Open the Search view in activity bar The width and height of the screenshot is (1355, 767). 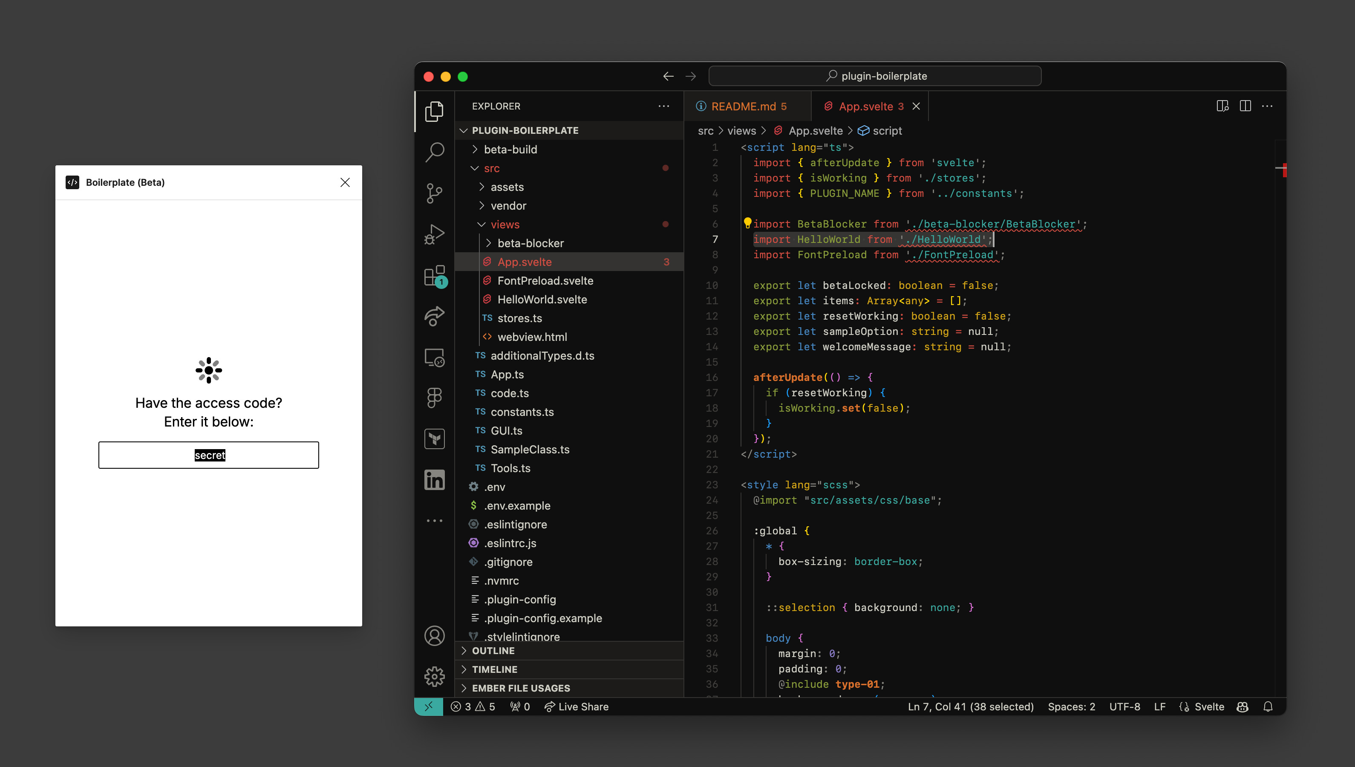click(x=434, y=152)
